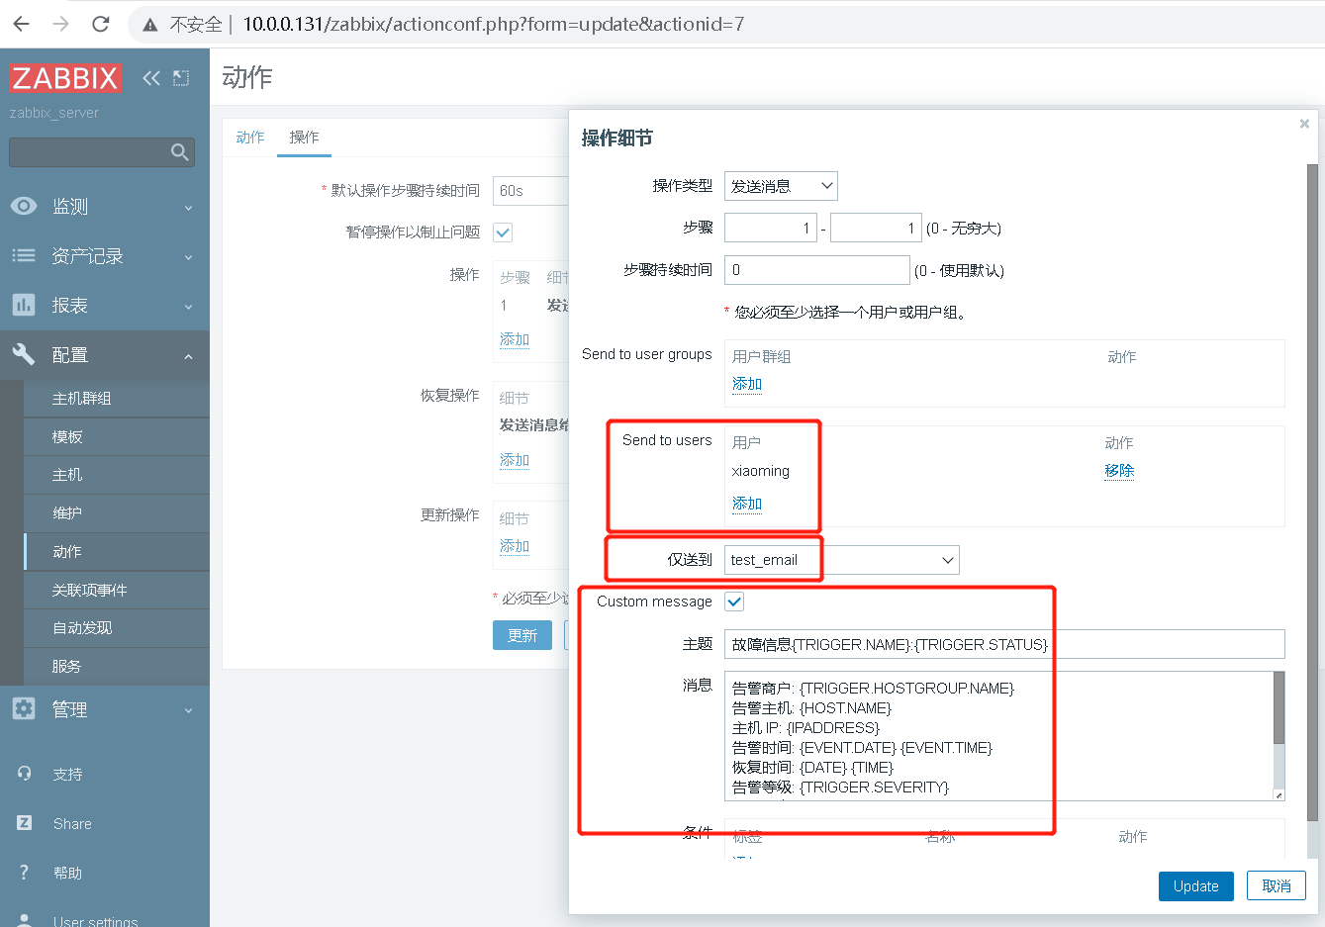The image size is (1325, 927).
Task: Click the chart icon for 报表
Action: (x=24, y=305)
